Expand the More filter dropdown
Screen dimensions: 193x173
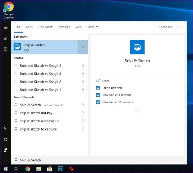tap(93, 27)
